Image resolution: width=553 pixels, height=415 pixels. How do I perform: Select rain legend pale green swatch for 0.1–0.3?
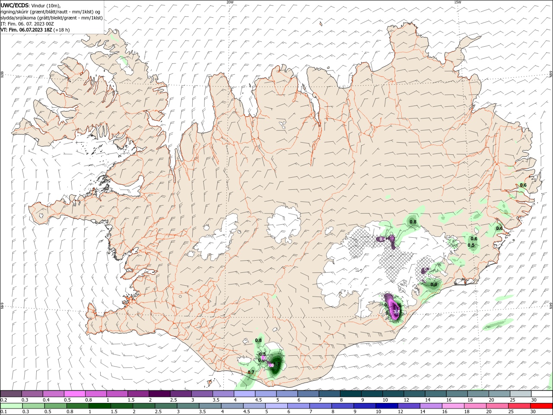coord(11,406)
